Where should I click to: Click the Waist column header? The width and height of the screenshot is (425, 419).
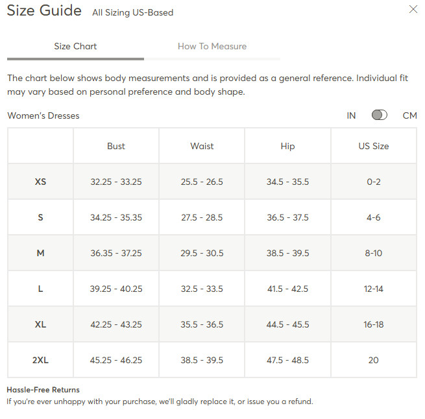[202, 146]
